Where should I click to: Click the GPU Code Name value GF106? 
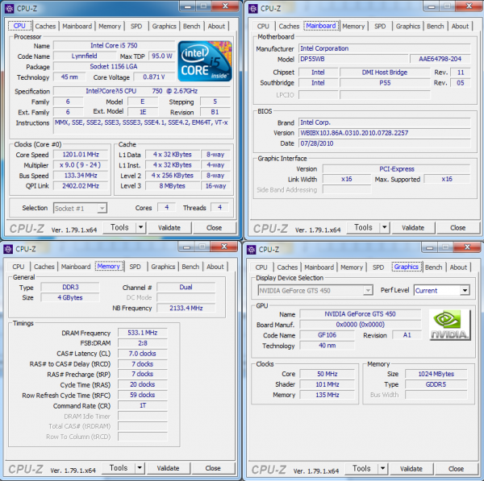(x=328, y=335)
